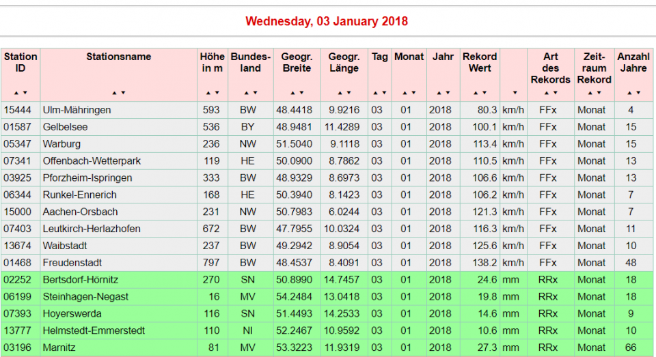The image size is (656, 357).
Task: Click the Art des Rekords header
Action: pyautogui.click(x=550, y=68)
